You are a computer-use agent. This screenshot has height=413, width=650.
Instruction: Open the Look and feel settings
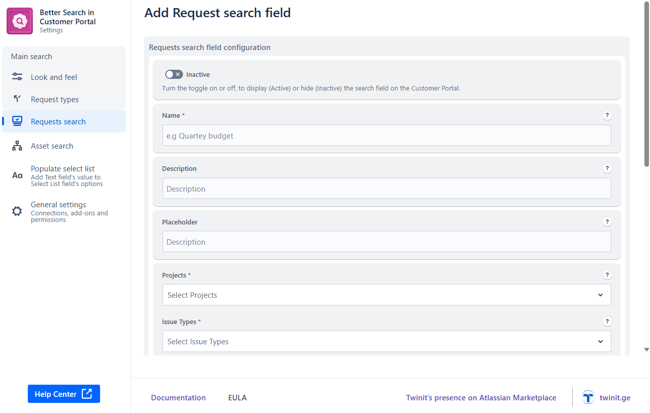[64, 77]
